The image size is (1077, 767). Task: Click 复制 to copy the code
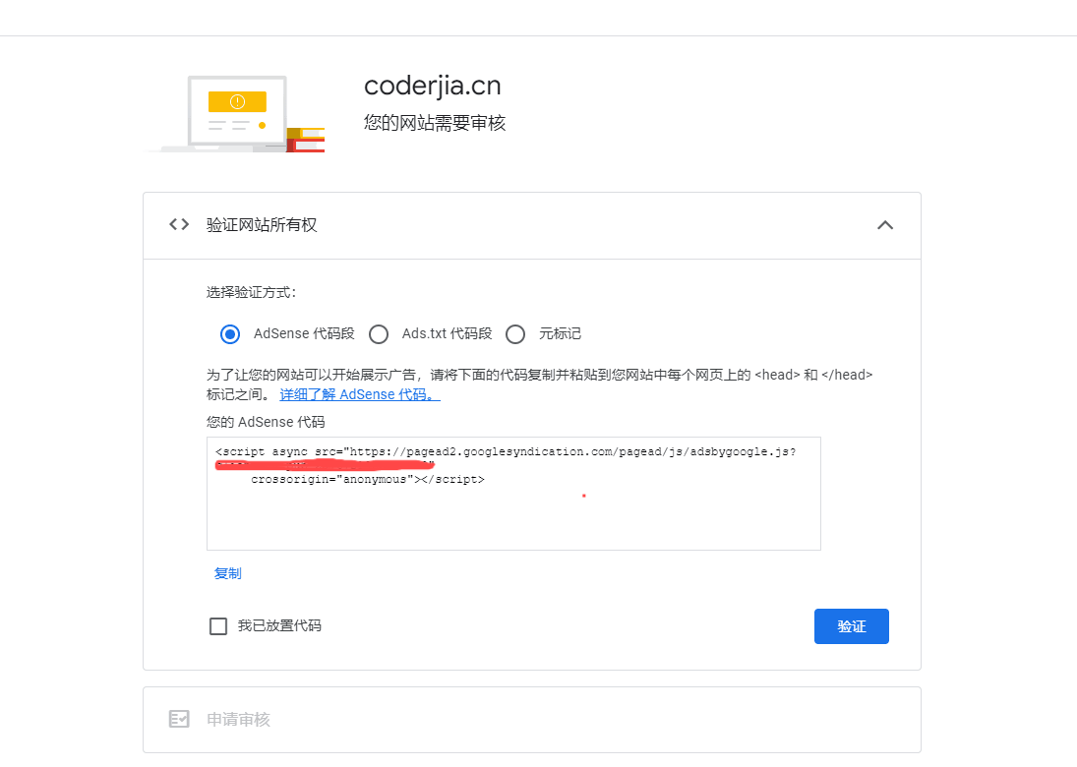click(228, 573)
